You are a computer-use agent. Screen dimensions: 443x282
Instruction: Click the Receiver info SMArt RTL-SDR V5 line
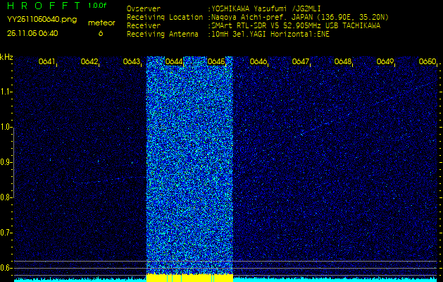tap(296, 26)
